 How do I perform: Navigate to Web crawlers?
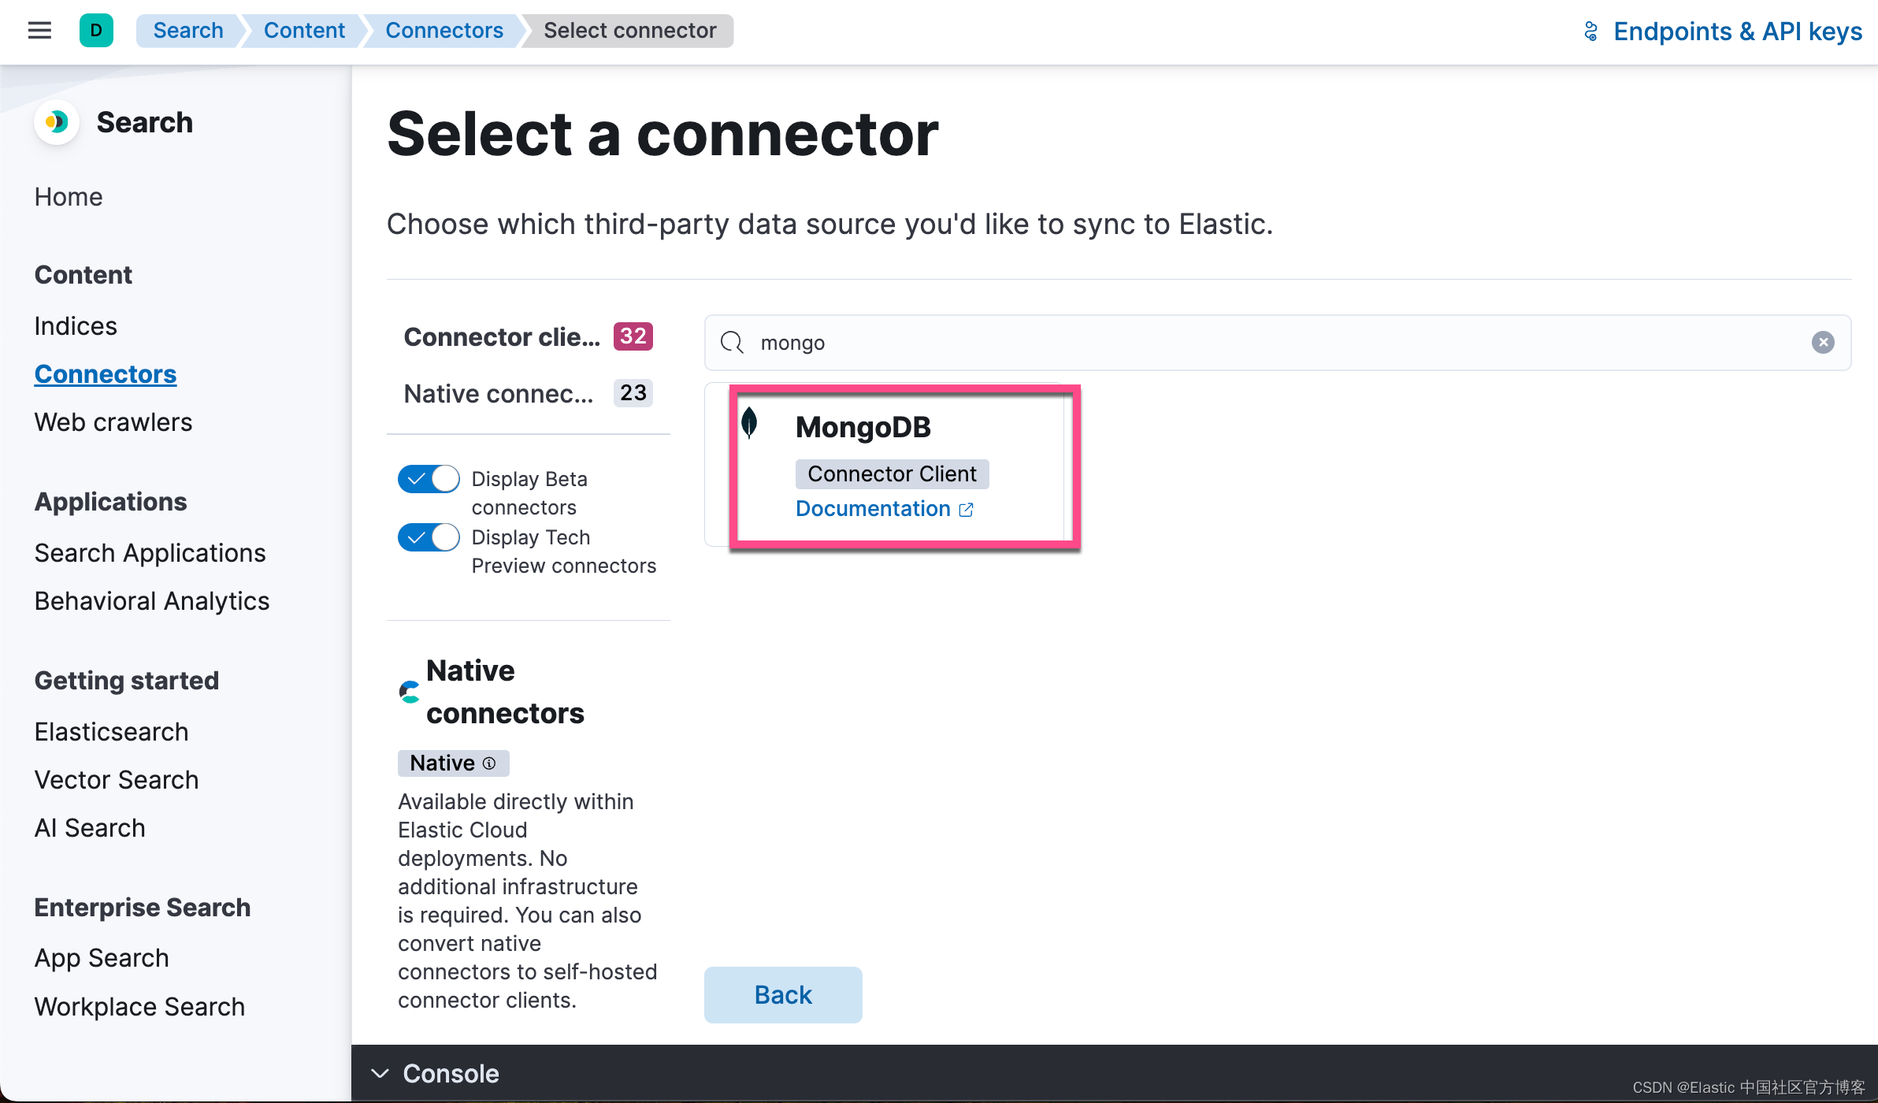tap(113, 422)
